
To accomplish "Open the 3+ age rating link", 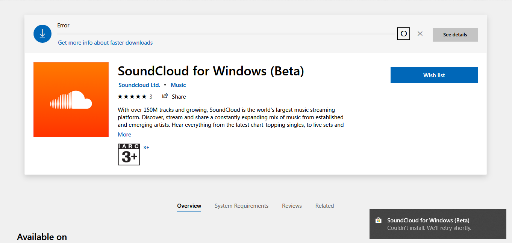I will (x=146, y=147).
